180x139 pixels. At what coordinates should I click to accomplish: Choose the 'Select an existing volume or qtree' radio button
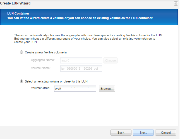pyautogui.click(x=21, y=81)
